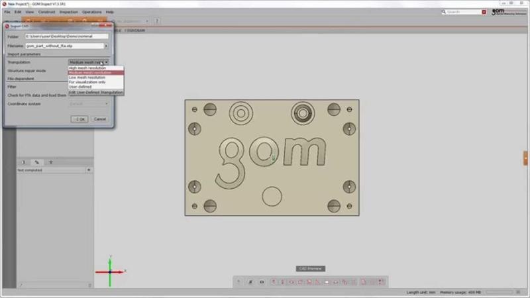Click the info tab icon in left panel
Viewport: 530px width, 298px height.
(x=23, y=162)
